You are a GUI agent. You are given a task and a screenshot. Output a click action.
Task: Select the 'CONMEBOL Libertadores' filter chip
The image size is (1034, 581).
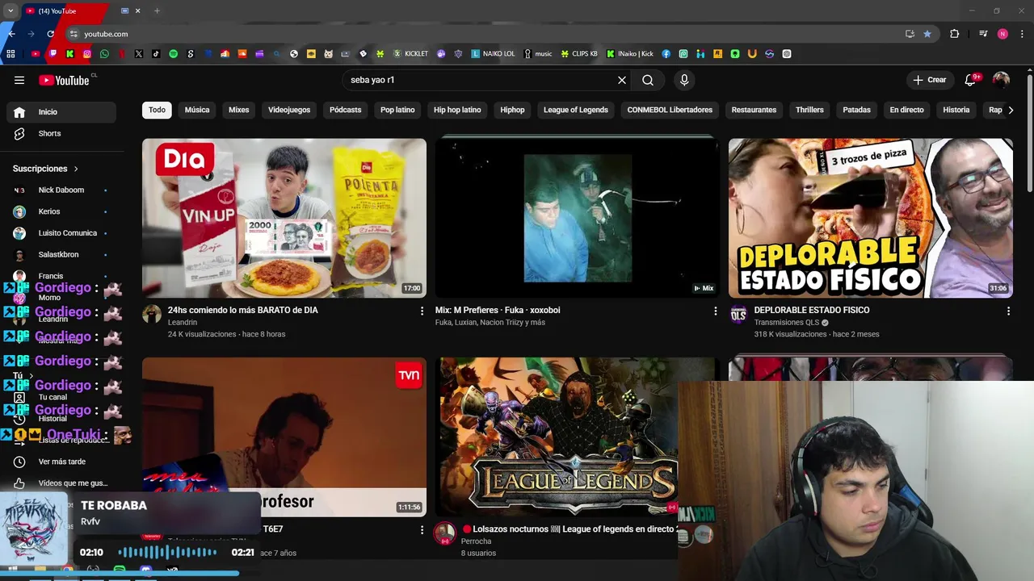pyautogui.click(x=670, y=110)
